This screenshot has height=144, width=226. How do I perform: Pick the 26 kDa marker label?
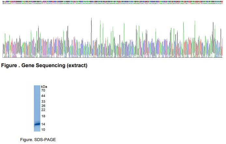point(43,106)
